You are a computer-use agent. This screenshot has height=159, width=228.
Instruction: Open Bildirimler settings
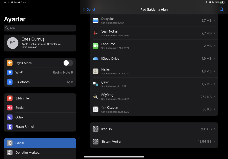[x=40, y=98]
